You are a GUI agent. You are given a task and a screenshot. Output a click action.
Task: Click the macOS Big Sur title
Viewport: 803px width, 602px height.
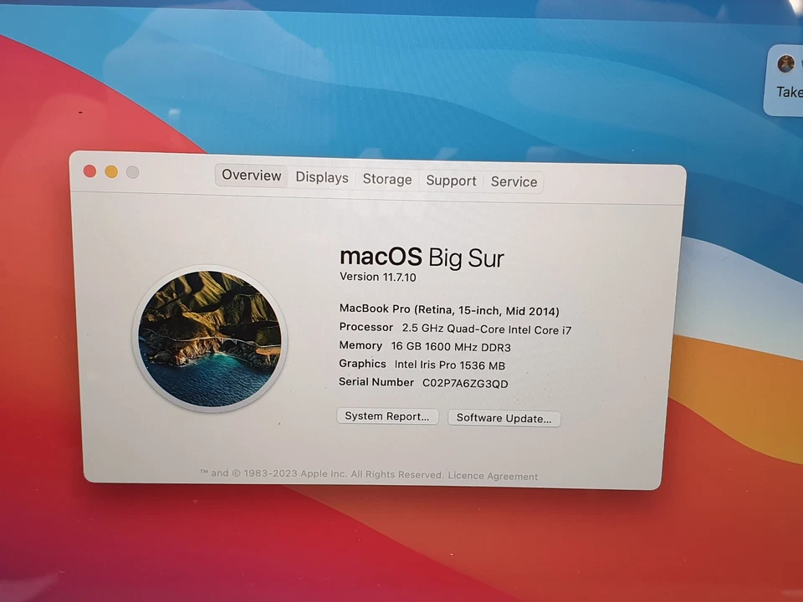click(421, 257)
